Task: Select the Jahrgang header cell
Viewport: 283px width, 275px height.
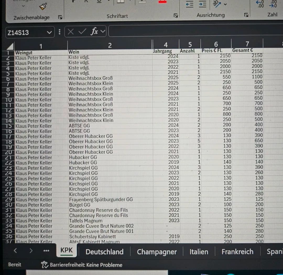Action: (166, 51)
